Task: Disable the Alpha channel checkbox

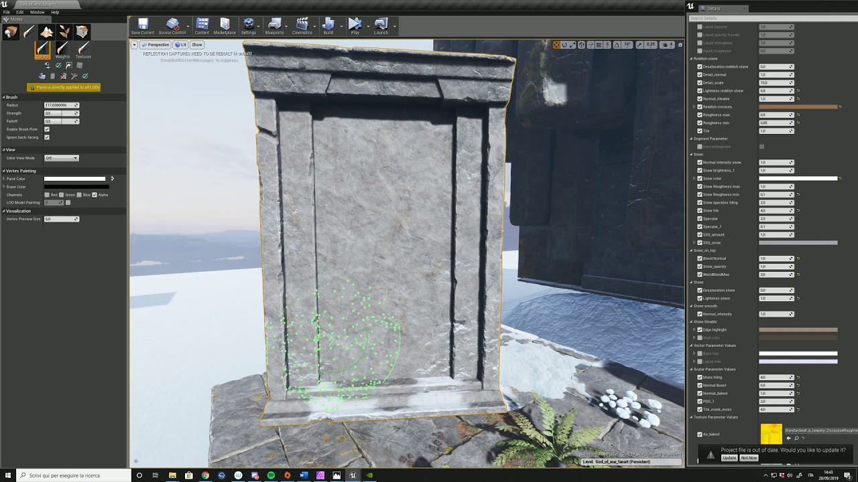Action: [x=95, y=195]
